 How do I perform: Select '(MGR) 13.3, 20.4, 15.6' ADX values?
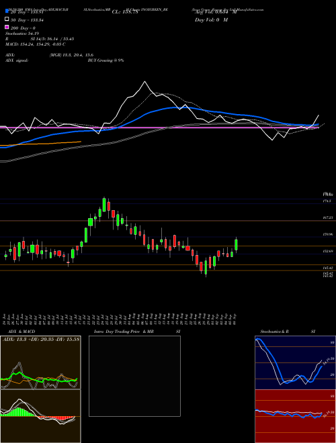pyautogui.click(x=71, y=55)
